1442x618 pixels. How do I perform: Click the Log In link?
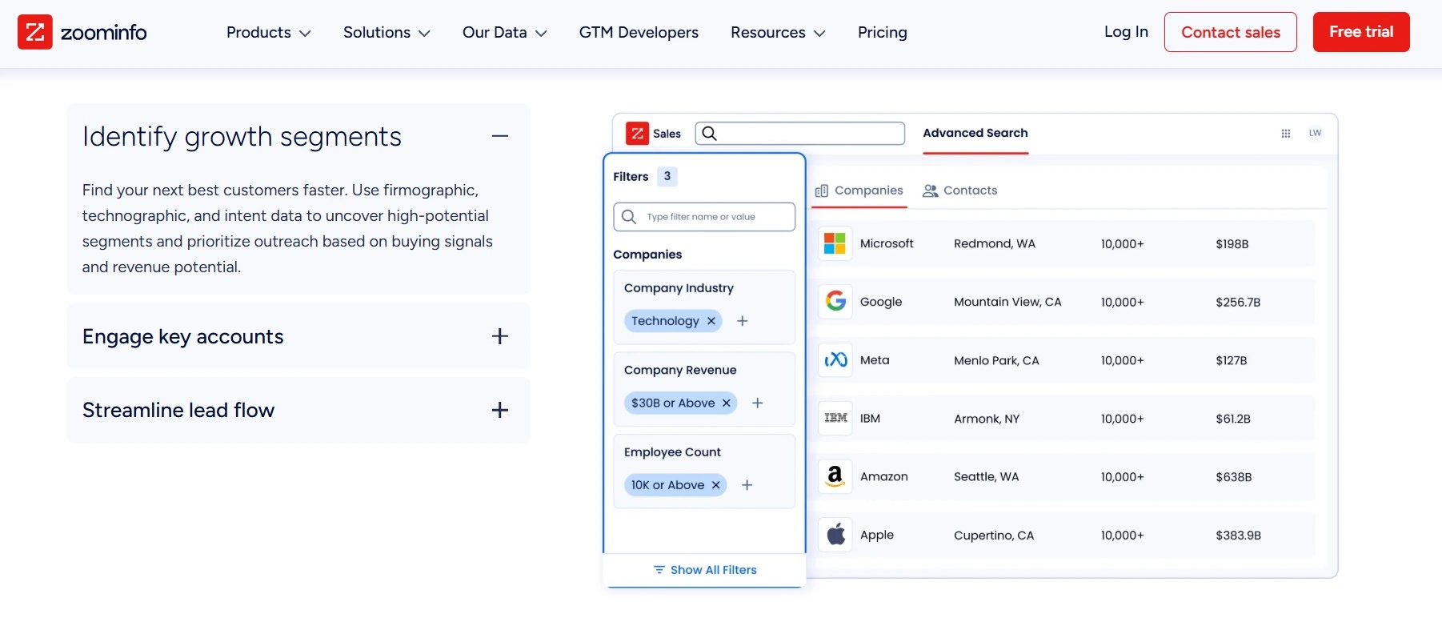(1126, 32)
